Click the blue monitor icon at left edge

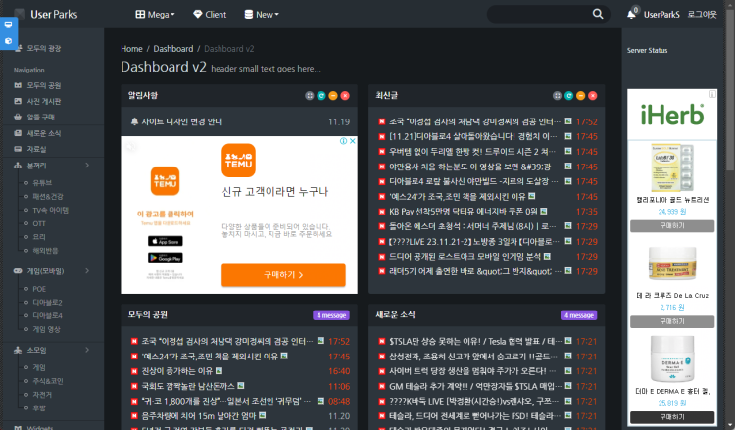[8, 24]
